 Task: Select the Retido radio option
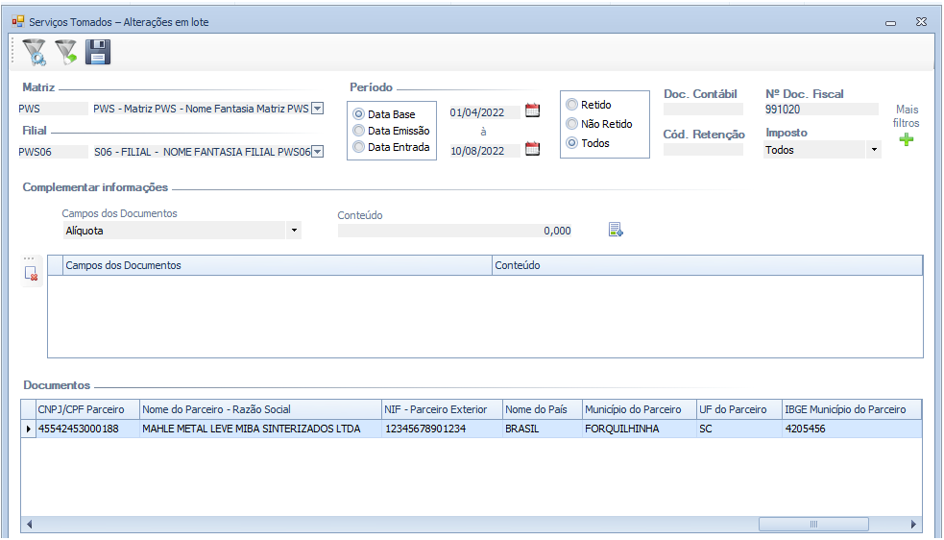click(x=572, y=105)
